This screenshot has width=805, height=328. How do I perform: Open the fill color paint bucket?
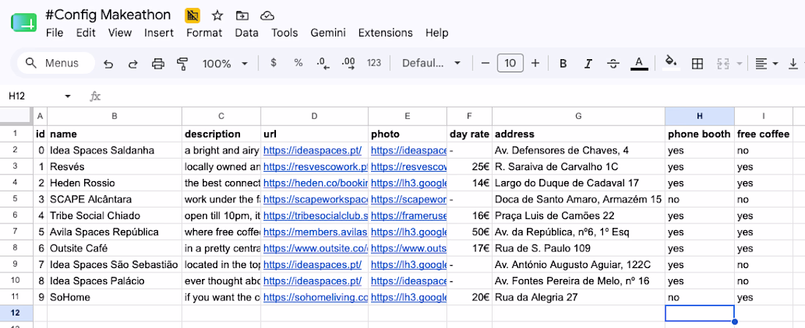coord(671,63)
